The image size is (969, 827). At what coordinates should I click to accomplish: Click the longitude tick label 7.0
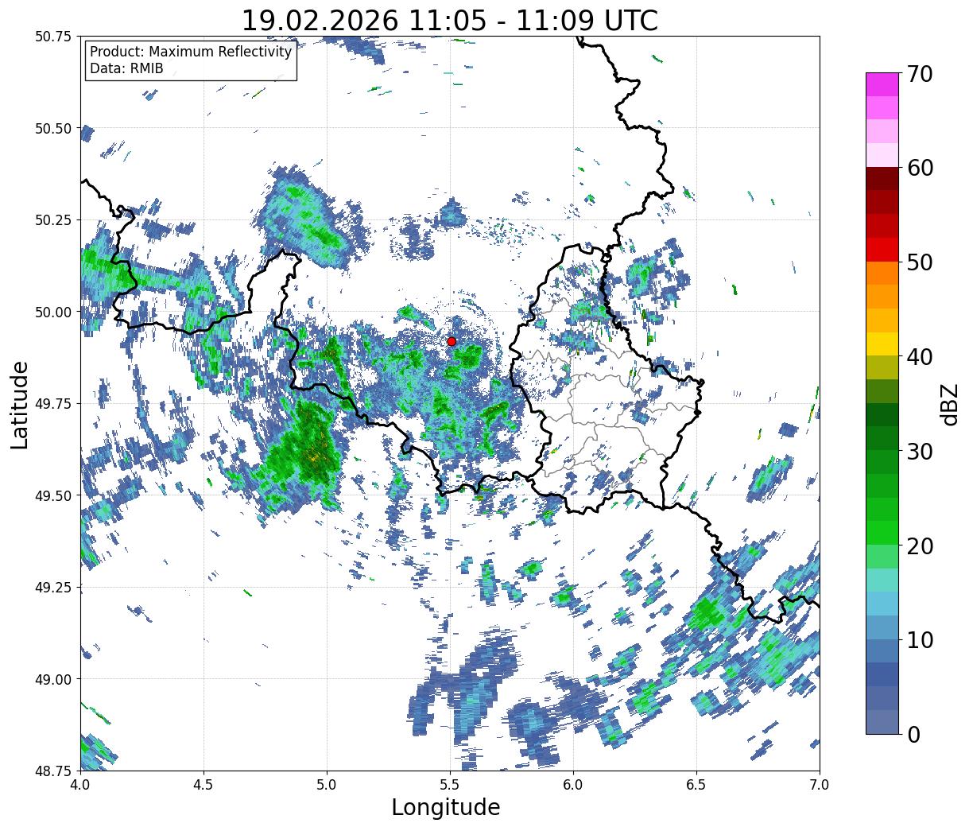click(820, 786)
